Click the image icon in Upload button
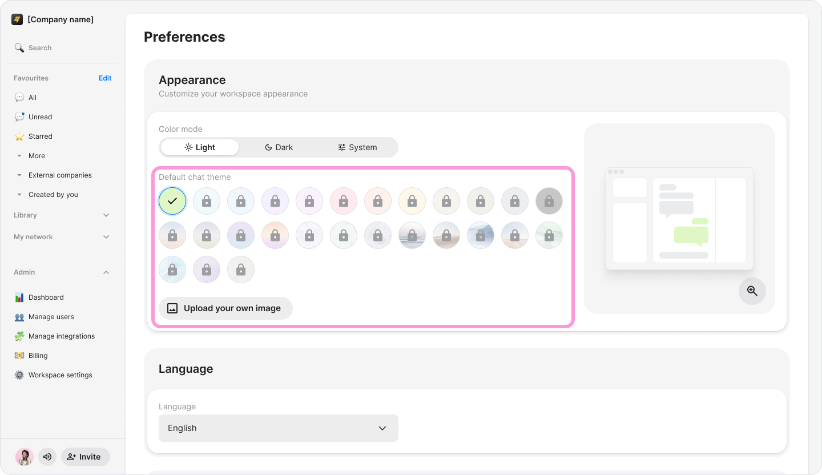Screen dimensions: 822x475 coord(172,308)
